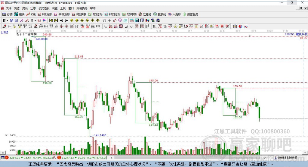Open the 六角形 hexagon tool
This screenshot has width=308, height=167.
tap(174, 14)
